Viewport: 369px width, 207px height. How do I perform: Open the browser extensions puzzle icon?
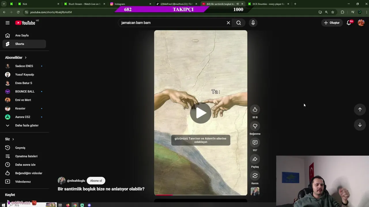click(342, 12)
